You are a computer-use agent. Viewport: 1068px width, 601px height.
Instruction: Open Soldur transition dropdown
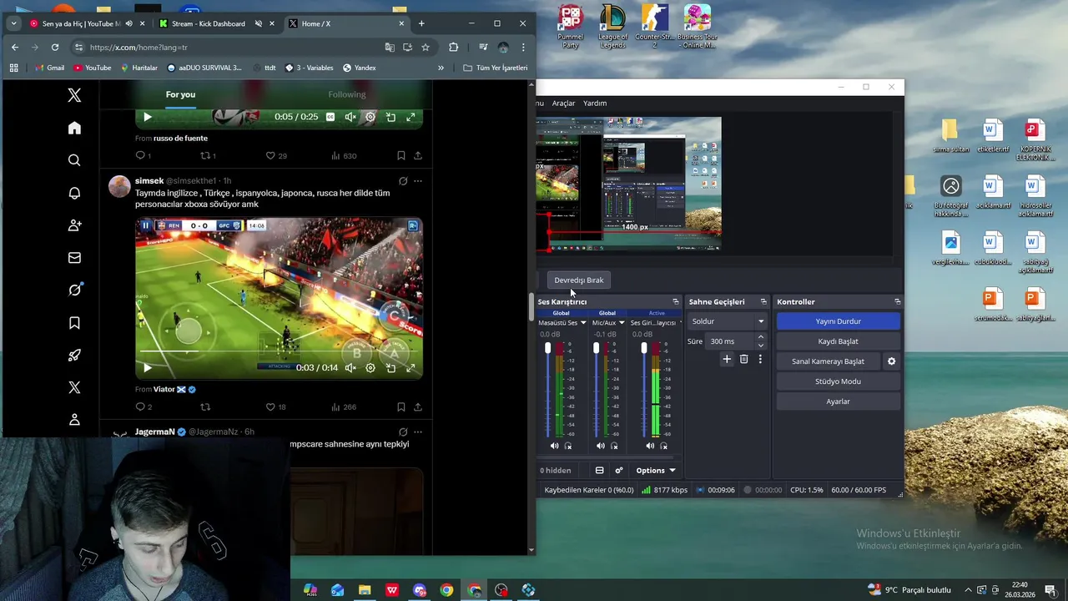[x=727, y=321]
